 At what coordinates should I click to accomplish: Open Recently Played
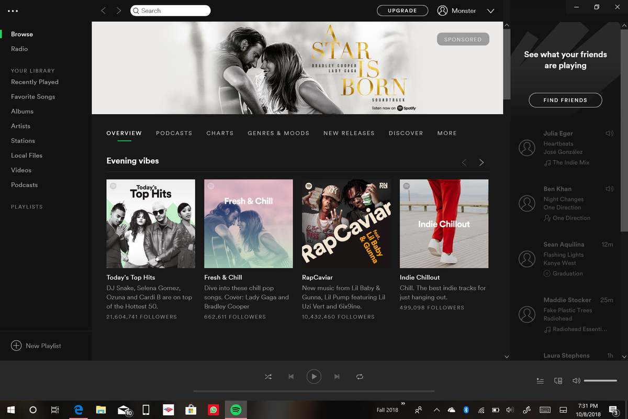pyautogui.click(x=35, y=82)
